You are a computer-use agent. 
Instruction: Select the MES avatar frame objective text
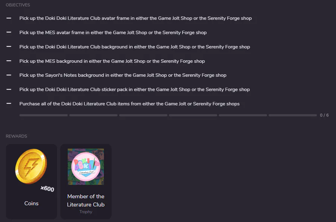(113, 33)
